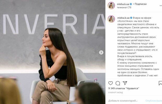
Task: Click verified badge in caption username
Action: pyautogui.click(x=131, y=18)
